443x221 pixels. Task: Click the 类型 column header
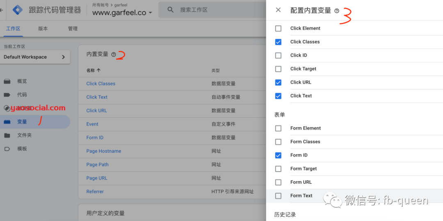(x=216, y=71)
